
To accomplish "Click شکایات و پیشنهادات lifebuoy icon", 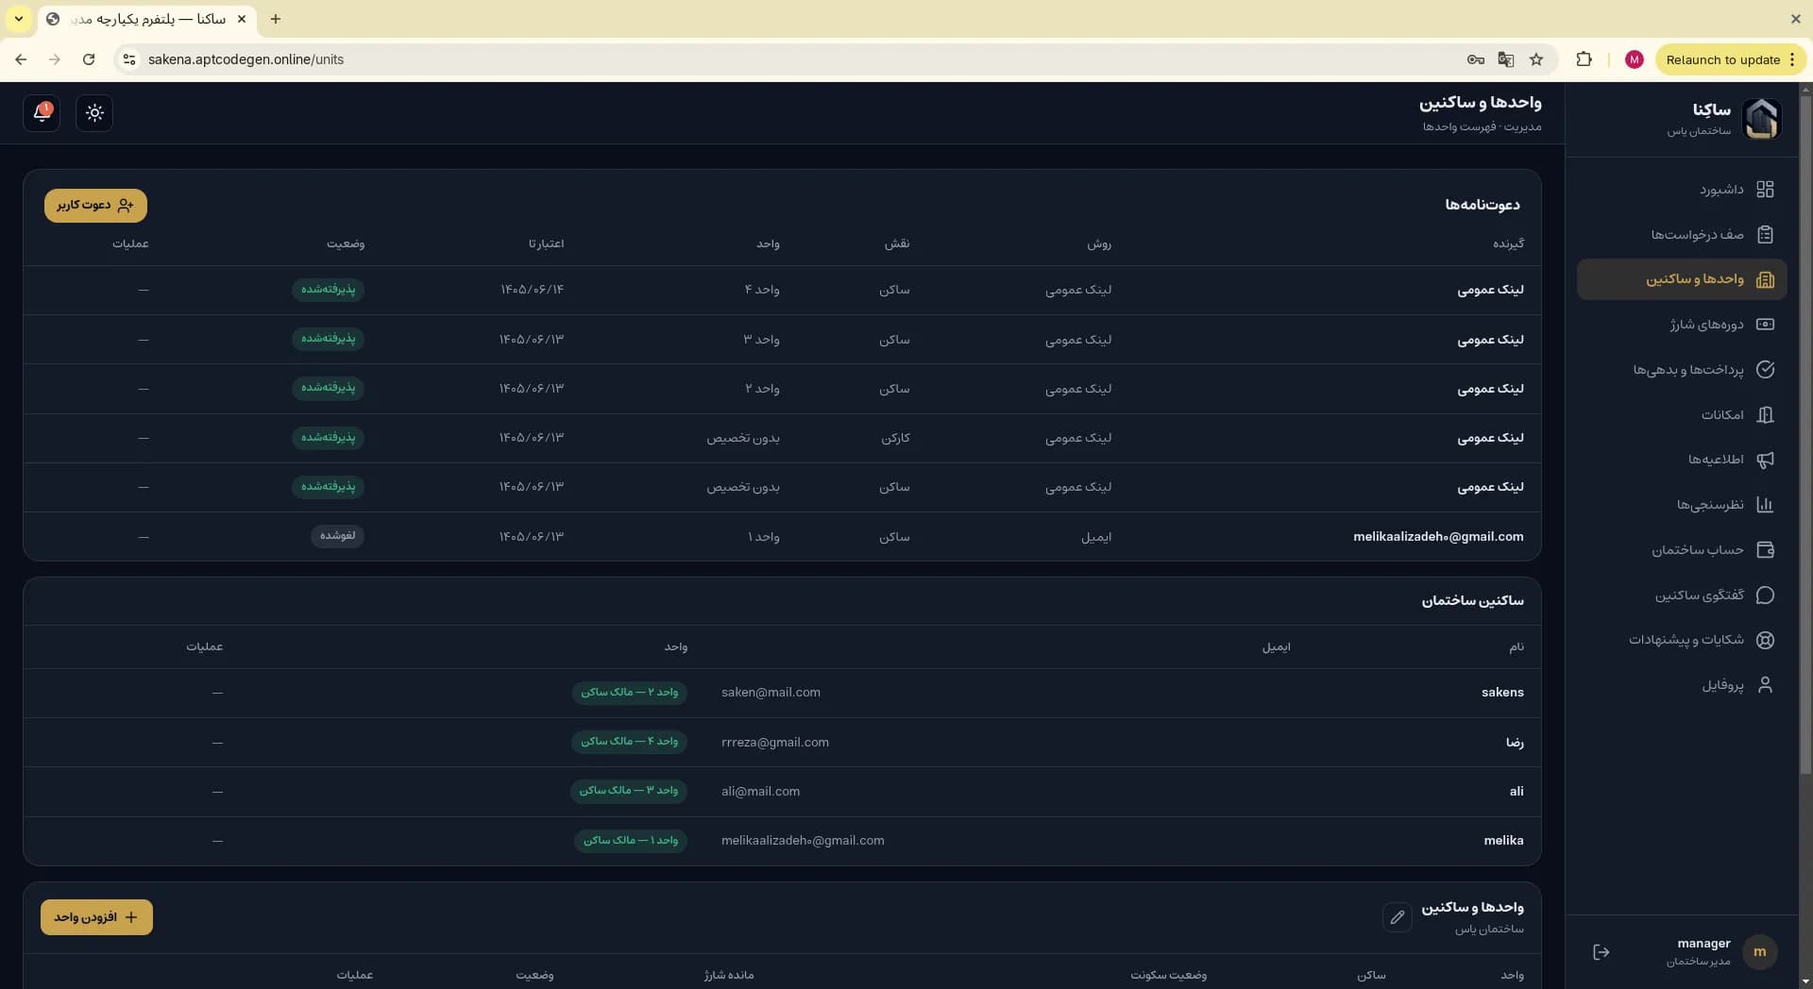I will 1765,640.
